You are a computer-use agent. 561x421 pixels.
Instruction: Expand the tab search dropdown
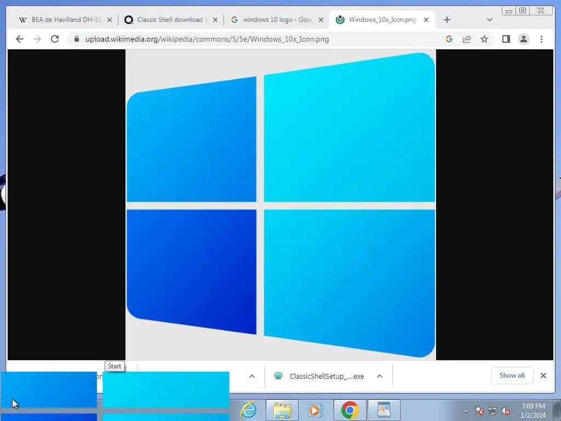pos(490,20)
